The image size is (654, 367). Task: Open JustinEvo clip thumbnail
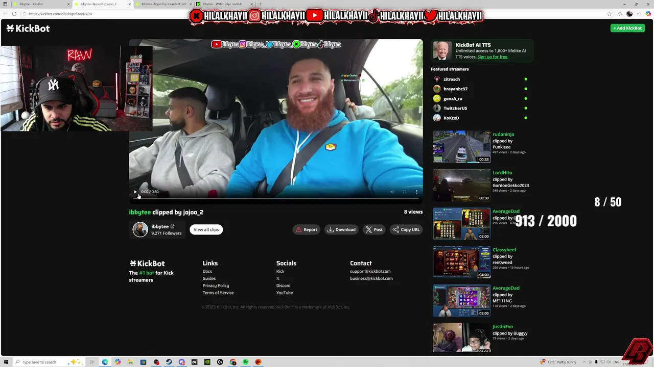pos(461,338)
